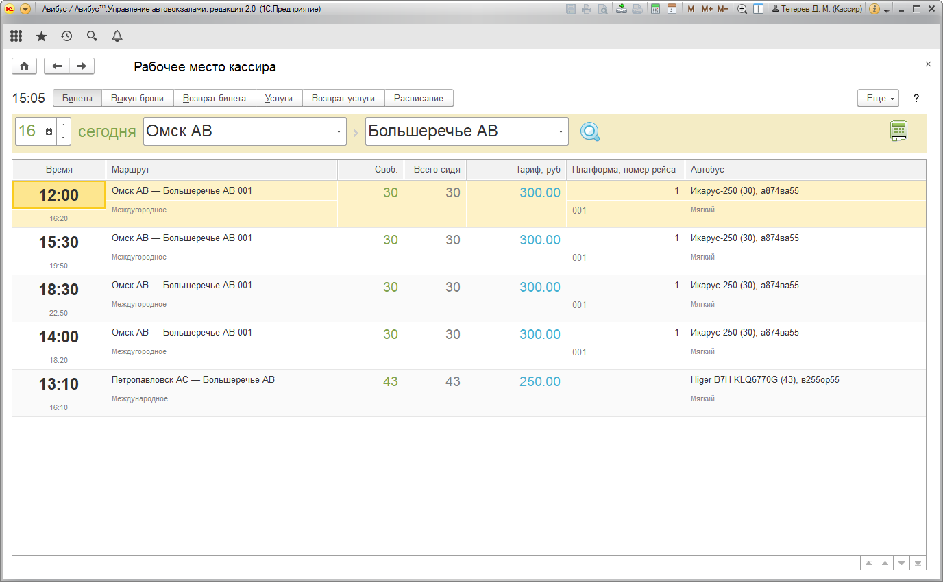This screenshot has width=943, height=582.
Task: Open the History clock icon
Action: point(66,36)
